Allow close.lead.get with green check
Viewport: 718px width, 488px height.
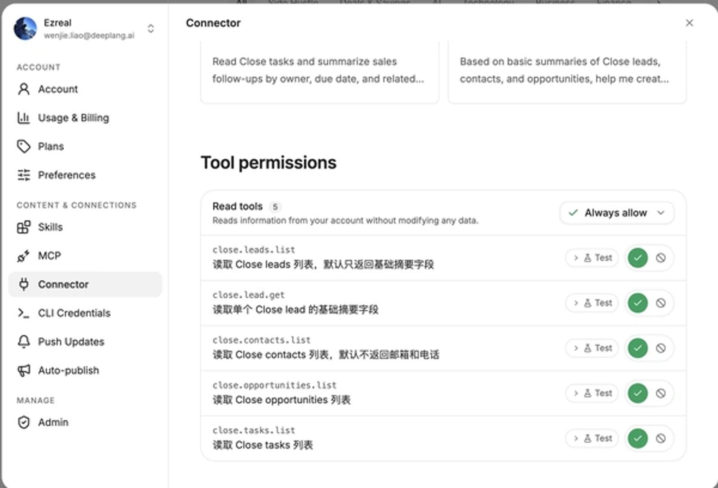tap(638, 303)
